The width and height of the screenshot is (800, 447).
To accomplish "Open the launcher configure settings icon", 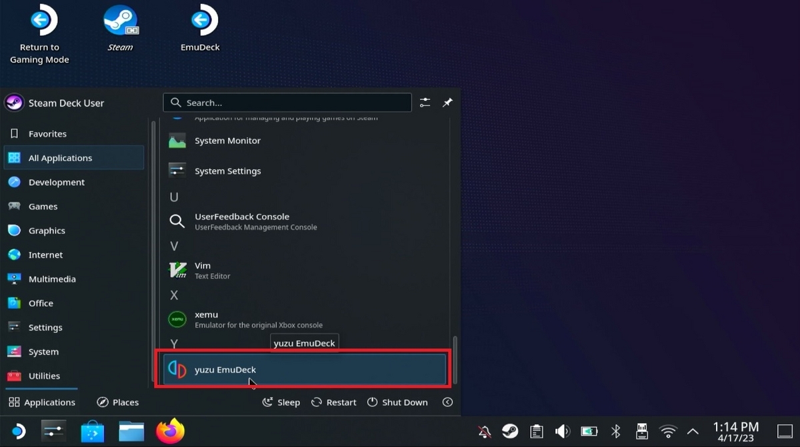I will pyautogui.click(x=425, y=103).
